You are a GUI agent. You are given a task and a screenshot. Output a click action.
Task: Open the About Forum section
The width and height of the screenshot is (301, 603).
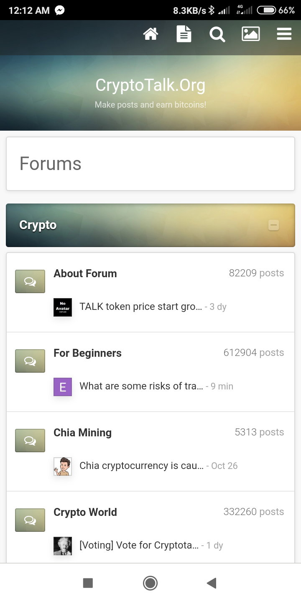coord(85,273)
